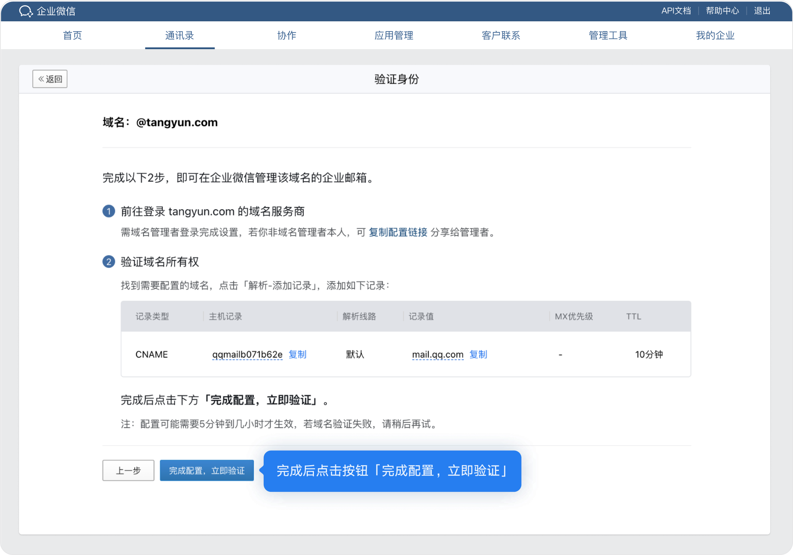The image size is (793, 555).
Task: Open the 管理工具 tab
Action: click(608, 35)
